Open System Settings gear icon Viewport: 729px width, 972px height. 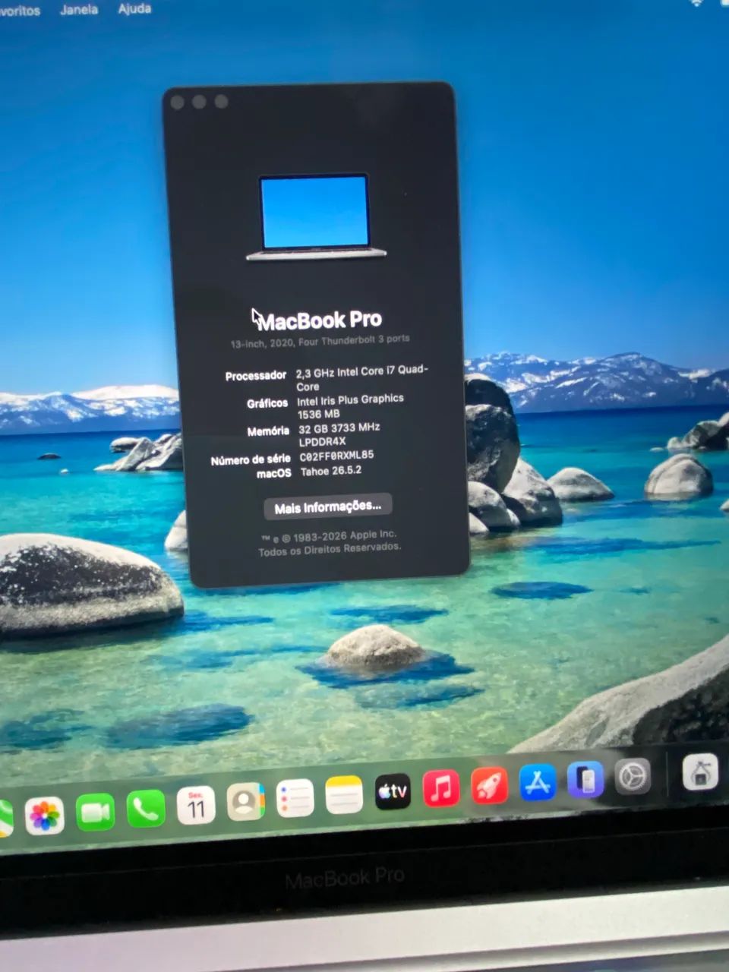coord(632,777)
